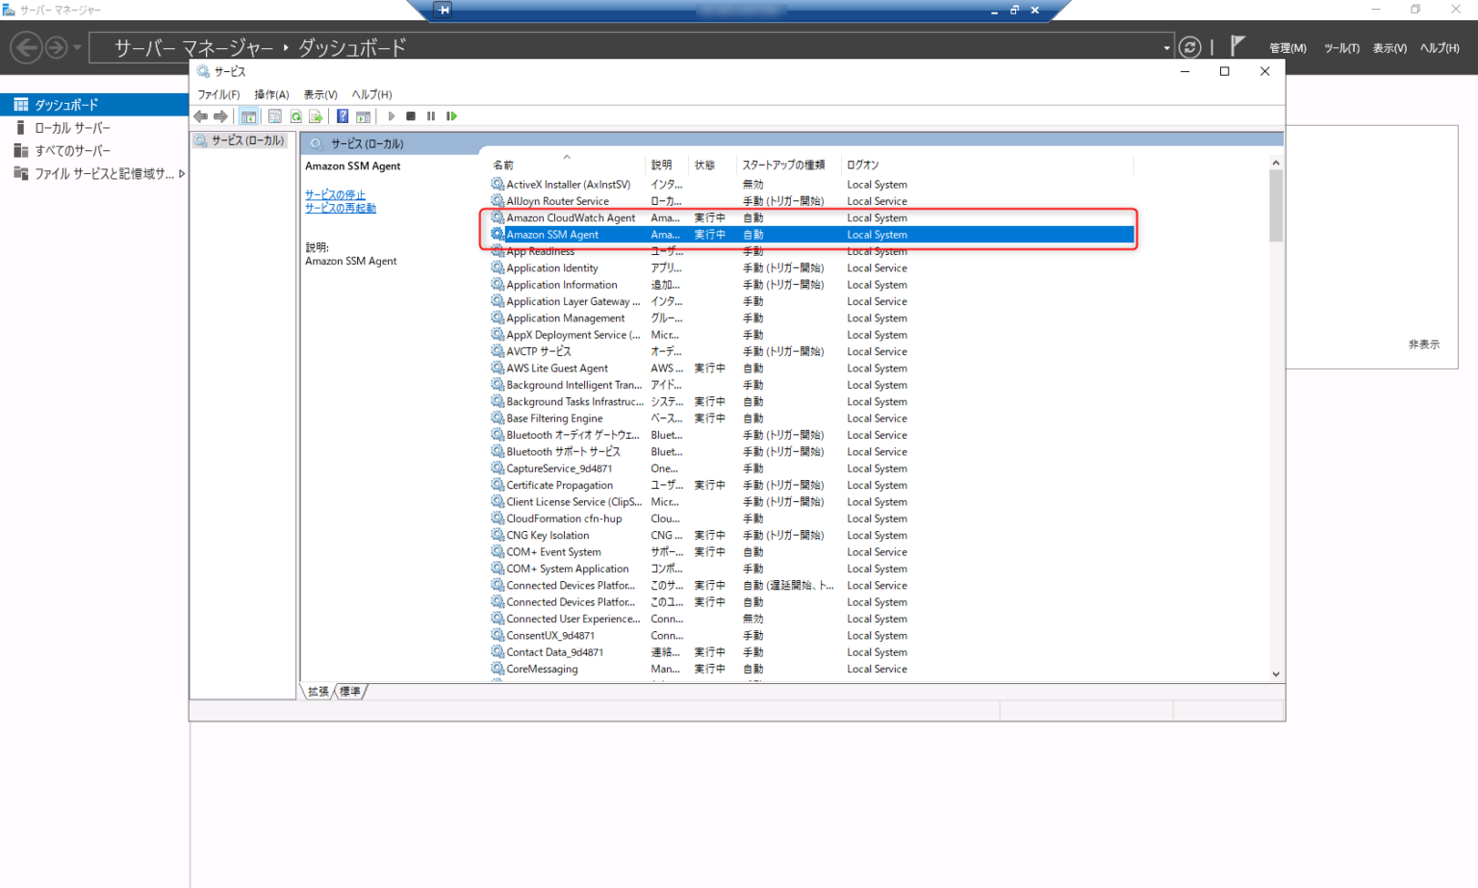
Task: Click the Export List toolbar icon
Action: tap(316, 116)
